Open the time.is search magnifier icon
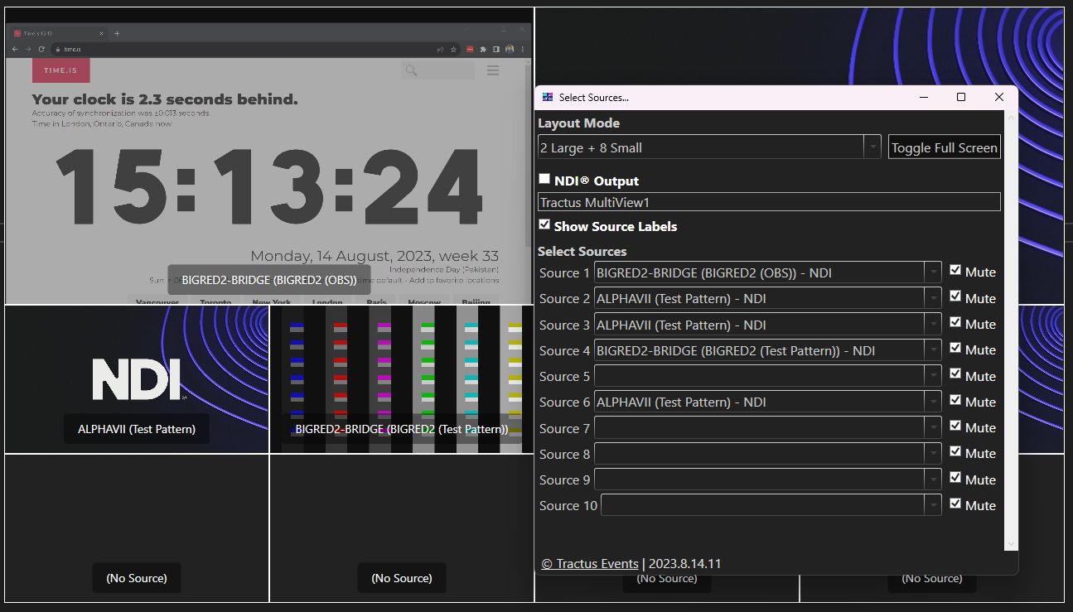The image size is (1073, 612). (410, 70)
